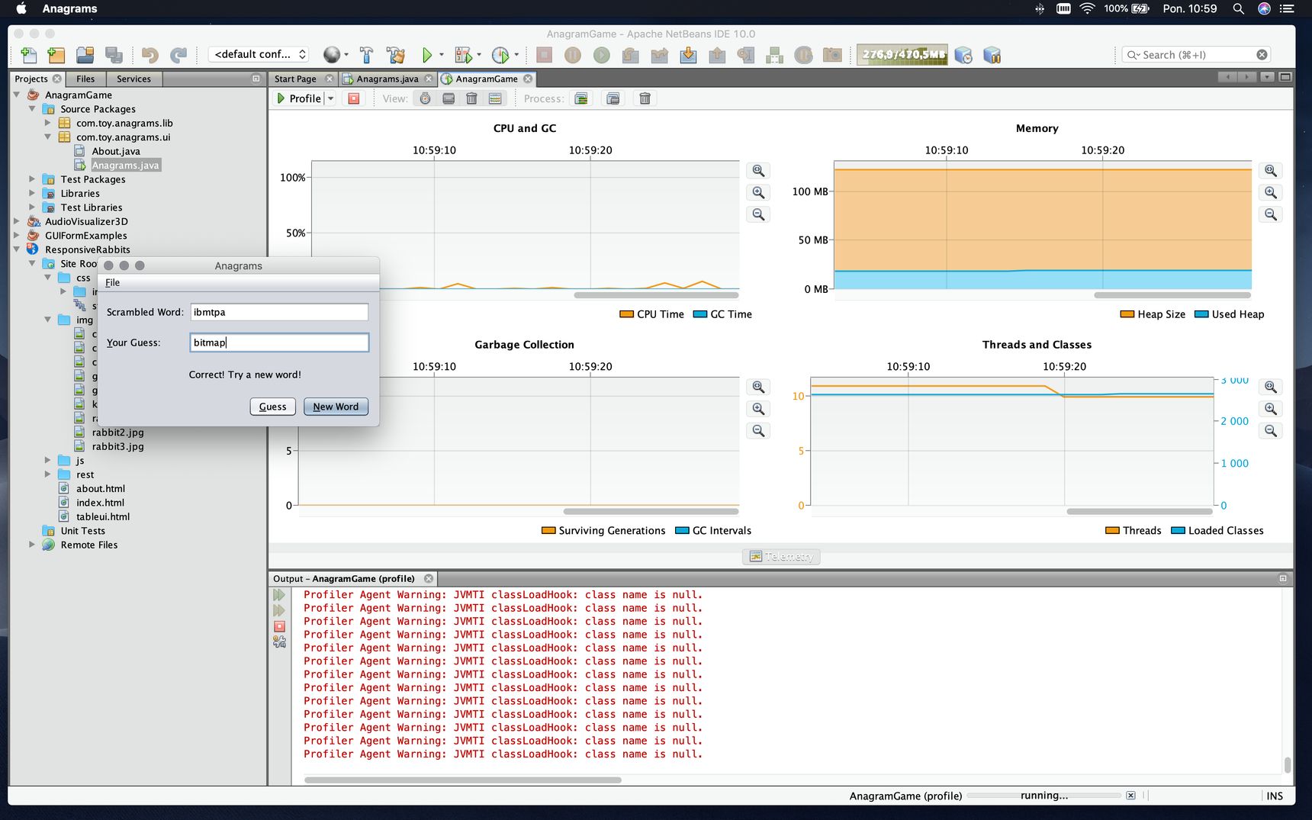
Task: Click the Open Project toolbar icon
Action: pos(85,55)
